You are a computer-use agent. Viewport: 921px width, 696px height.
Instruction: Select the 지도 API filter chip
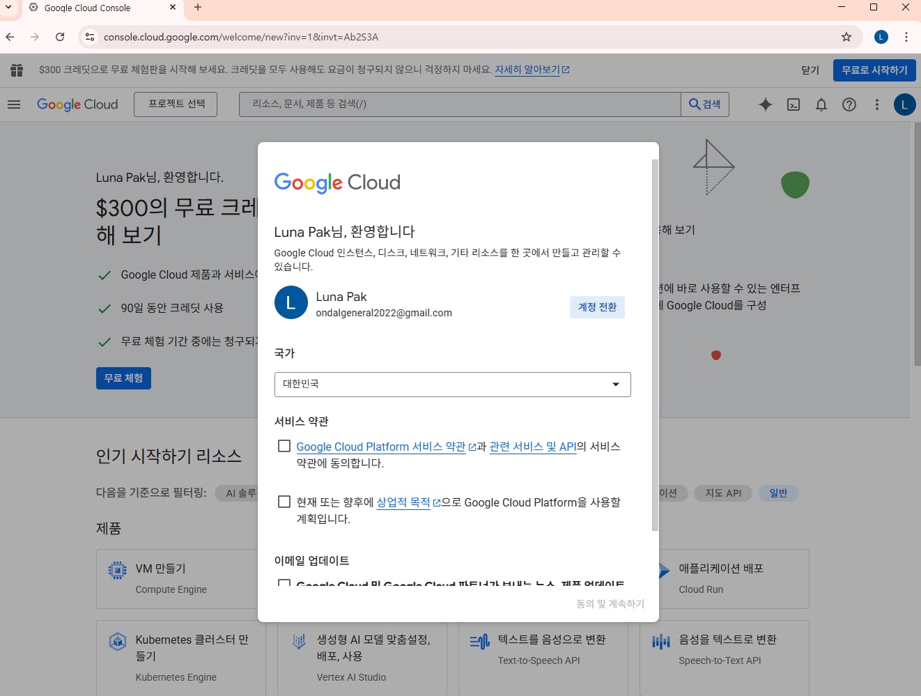pyautogui.click(x=723, y=493)
